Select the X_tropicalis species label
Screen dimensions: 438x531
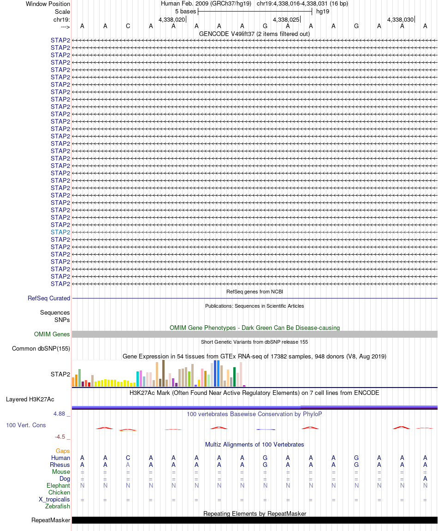coord(54,500)
